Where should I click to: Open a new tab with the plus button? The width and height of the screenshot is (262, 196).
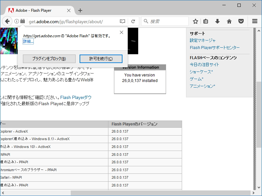pyautogui.click(x=80, y=10)
